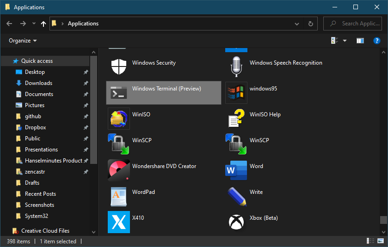Screen dimensions: 388x247
Task: Click the pin icon next to Dropbox
Action: coord(86,127)
